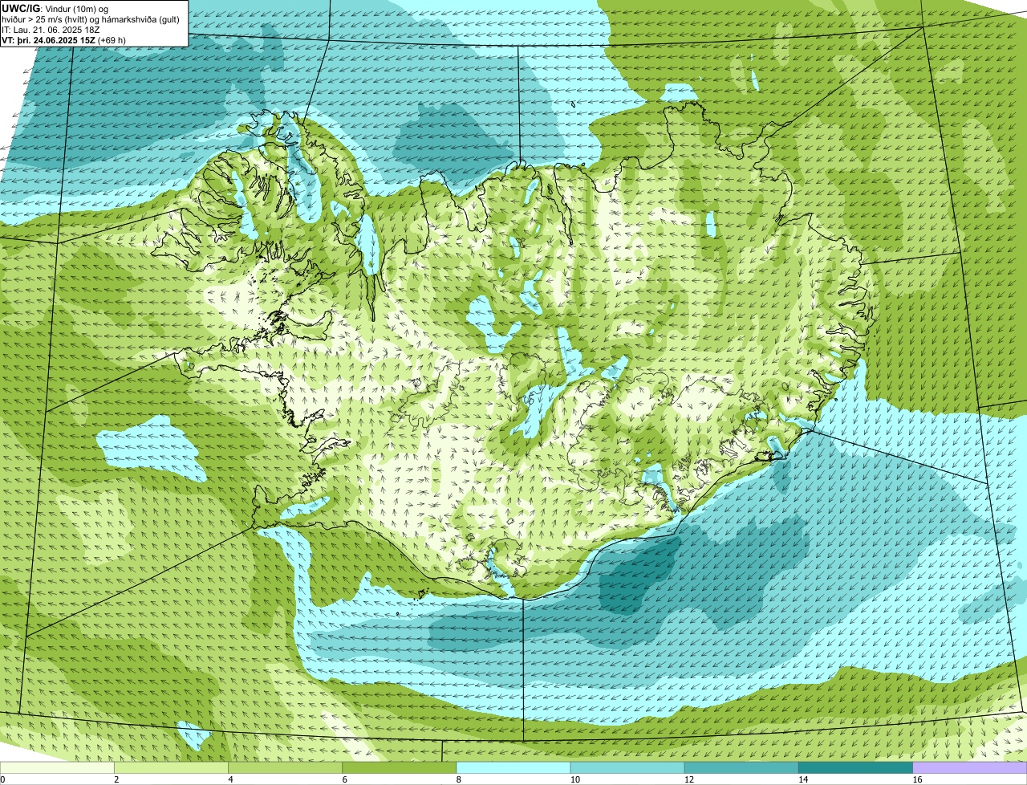Click the "4" label on the wind scale
1027x785 pixels.
231,779
